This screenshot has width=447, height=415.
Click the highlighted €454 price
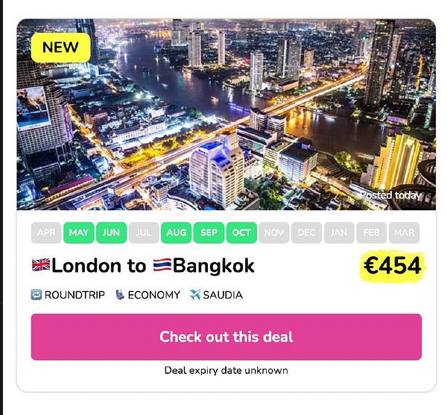(x=393, y=266)
